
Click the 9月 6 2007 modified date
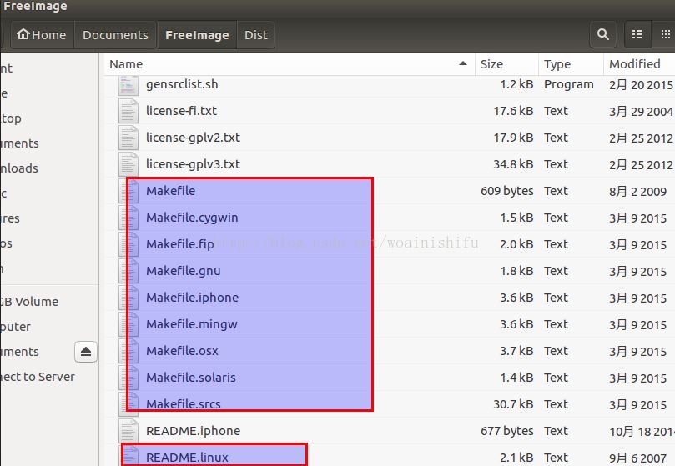pos(638,458)
